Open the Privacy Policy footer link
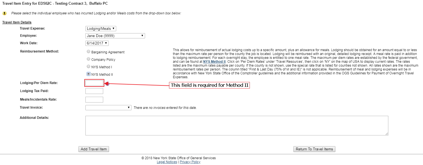 tap(190, 162)
